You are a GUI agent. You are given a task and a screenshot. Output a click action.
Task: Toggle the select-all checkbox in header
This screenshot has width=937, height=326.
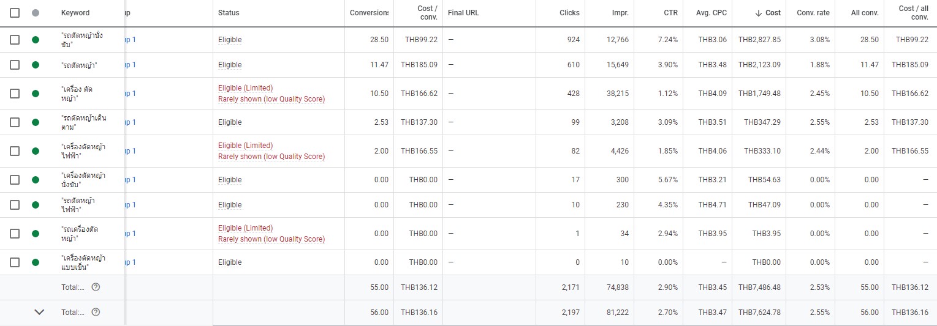point(15,13)
